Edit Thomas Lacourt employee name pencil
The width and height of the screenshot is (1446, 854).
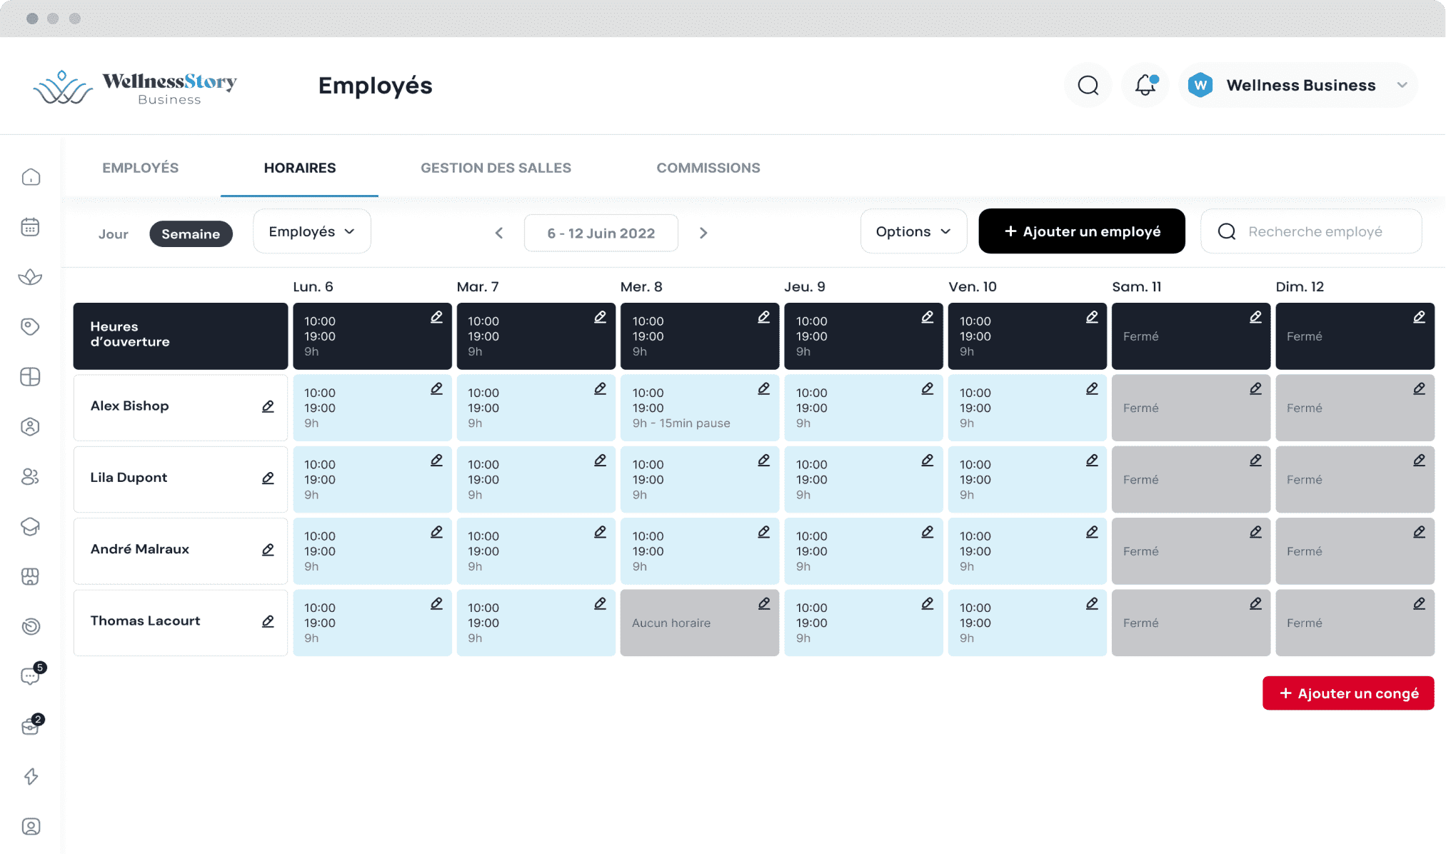click(268, 621)
